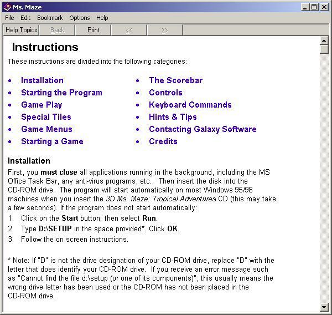
Task: Open the Starting the Program topic
Action: pos(61,93)
